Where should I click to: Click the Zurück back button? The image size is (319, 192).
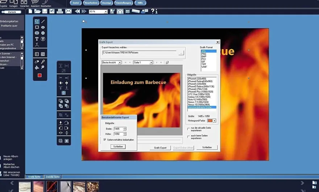(x=11, y=12)
